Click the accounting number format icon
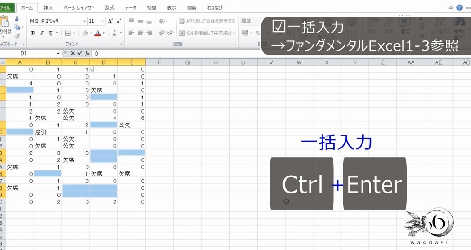Screen dimensions: 471x250 point(246,33)
